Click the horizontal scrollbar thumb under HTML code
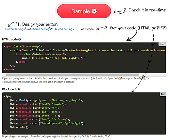Viewport: 170px width, 140px height. 72,75
